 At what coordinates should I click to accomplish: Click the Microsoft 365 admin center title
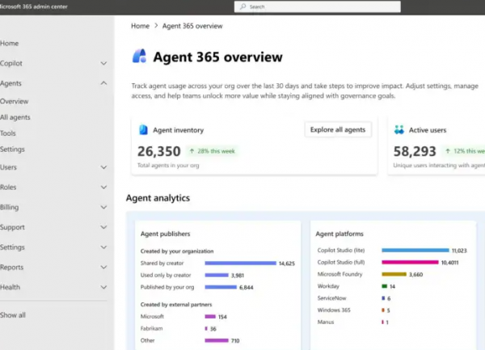click(34, 6)
